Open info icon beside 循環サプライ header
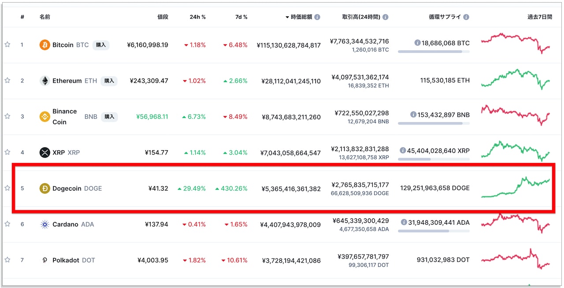 point(466,17)
